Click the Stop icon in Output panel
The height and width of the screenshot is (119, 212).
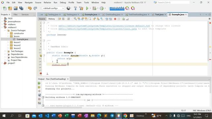(39, 99)
